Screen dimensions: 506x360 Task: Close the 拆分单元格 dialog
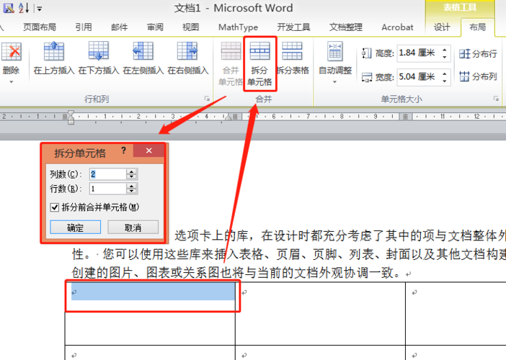148,150
